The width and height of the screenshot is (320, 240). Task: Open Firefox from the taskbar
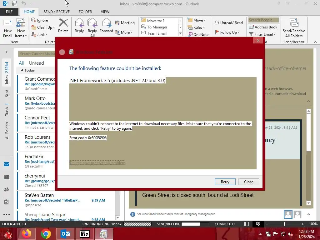27,234
